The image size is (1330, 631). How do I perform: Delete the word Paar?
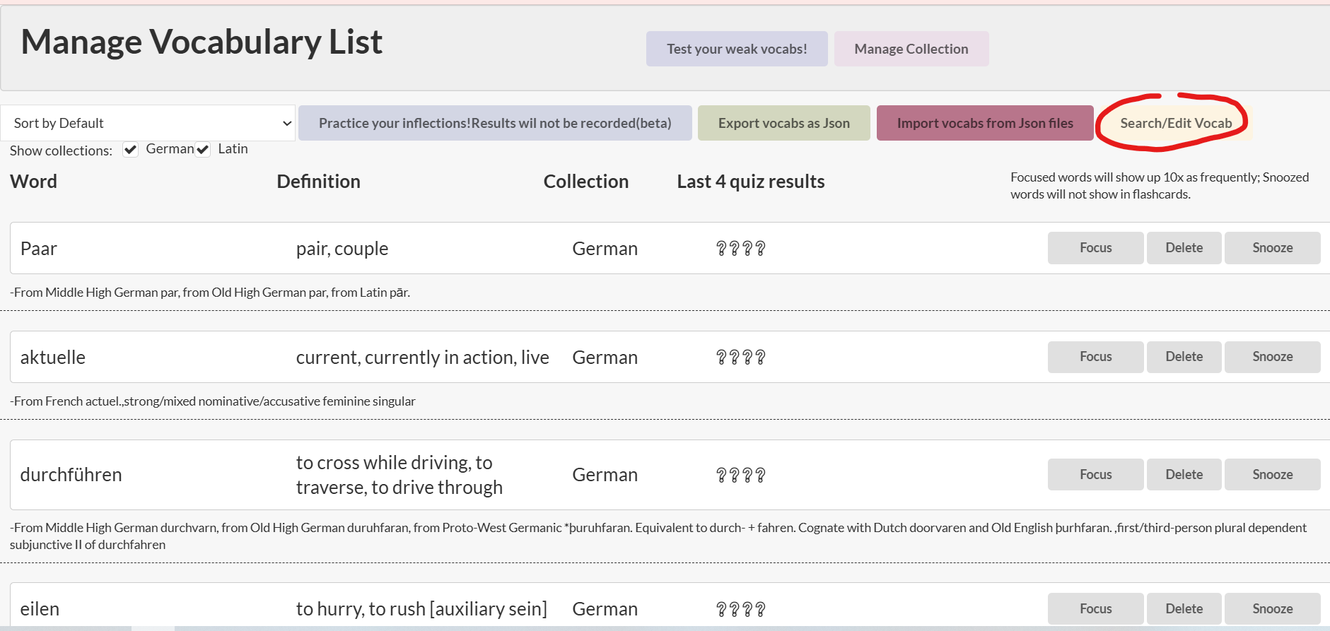(x=1184, y=248)
